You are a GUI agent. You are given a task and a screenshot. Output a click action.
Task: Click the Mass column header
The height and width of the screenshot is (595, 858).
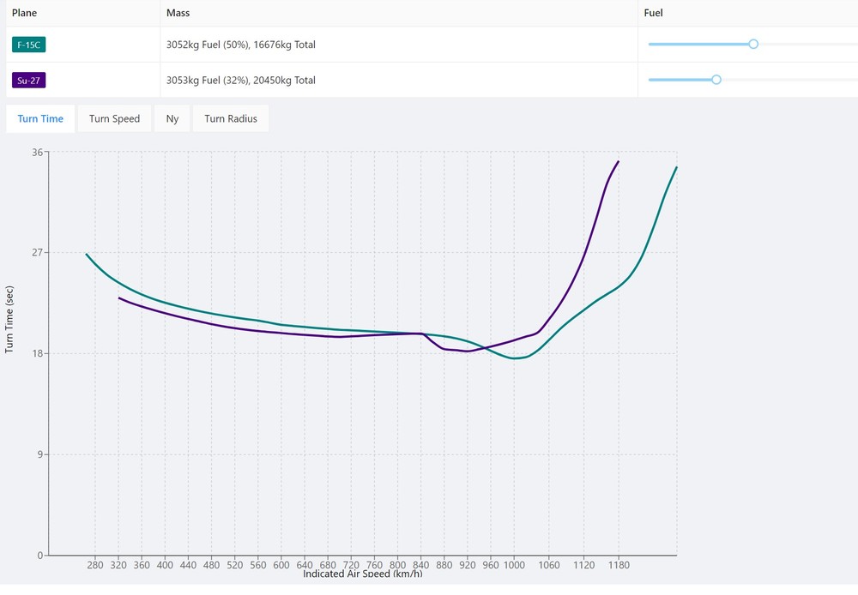tap(178, 14)
